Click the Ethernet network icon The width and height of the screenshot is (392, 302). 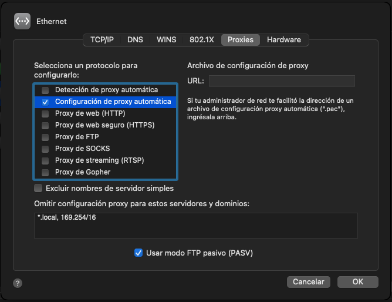pos(22,21)
